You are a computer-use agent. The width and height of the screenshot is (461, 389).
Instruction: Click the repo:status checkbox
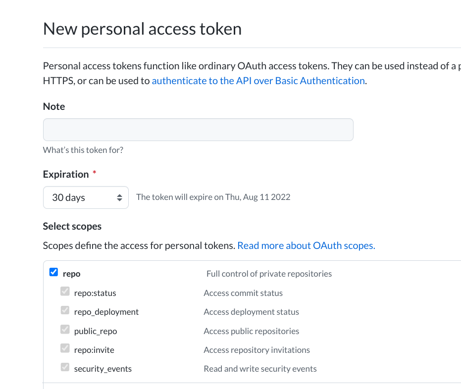point(65,292)
